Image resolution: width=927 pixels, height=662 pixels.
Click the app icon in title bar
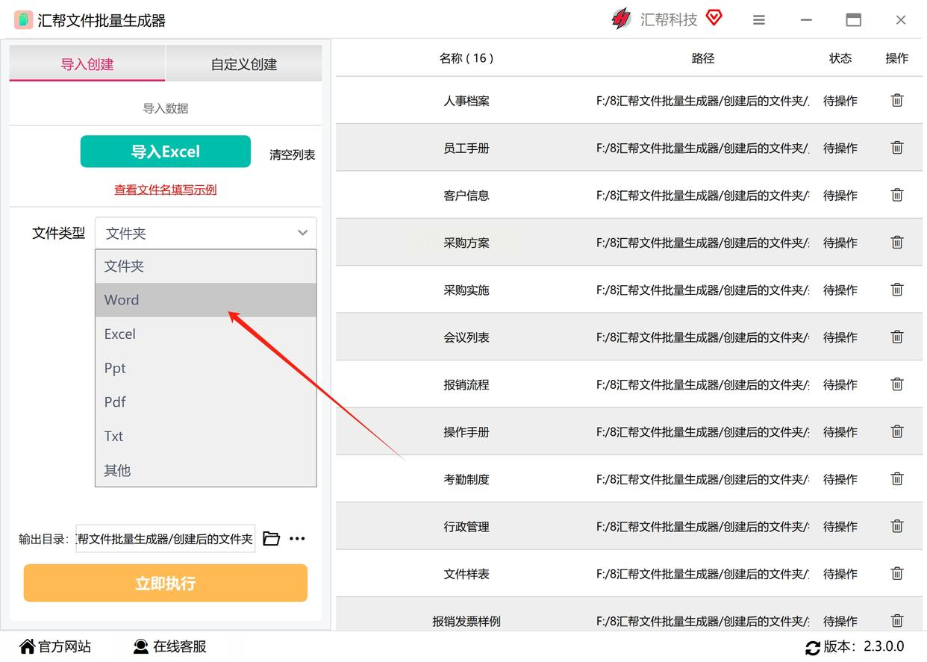point(23,20)
